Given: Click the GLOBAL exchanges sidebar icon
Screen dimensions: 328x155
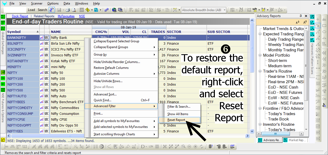Looking at the screenshot, I should coord(3,28).
